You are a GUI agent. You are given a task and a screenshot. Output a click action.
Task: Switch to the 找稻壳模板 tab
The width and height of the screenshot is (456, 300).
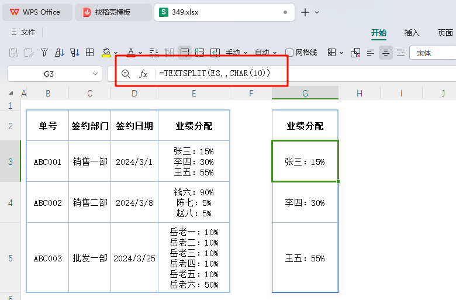tap(113, 12)
